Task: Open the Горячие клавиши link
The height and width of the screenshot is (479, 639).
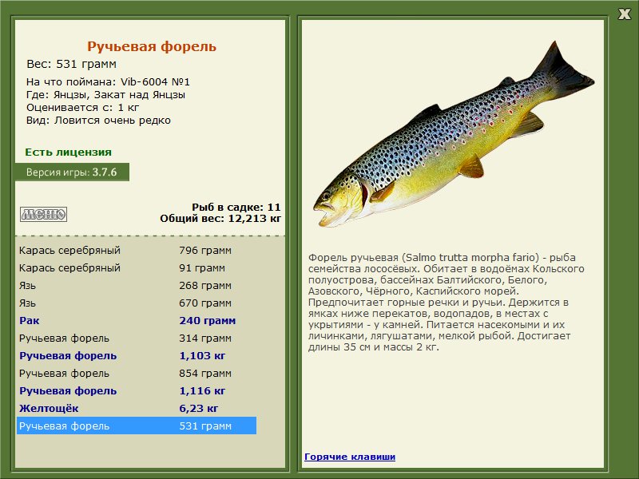Action: click(350, 457)
